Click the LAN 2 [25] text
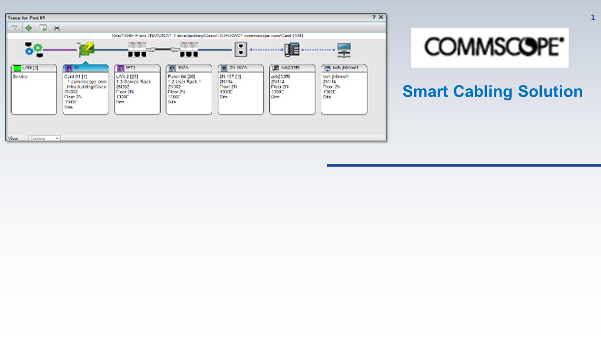This screenshot has height=338, width=601. [x=127, y=77]
